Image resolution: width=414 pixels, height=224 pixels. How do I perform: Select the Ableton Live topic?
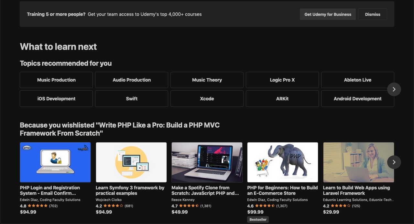click(357, 80)
